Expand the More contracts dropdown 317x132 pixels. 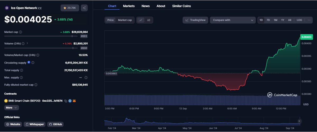pyautogui.click(x=12, y=108)
